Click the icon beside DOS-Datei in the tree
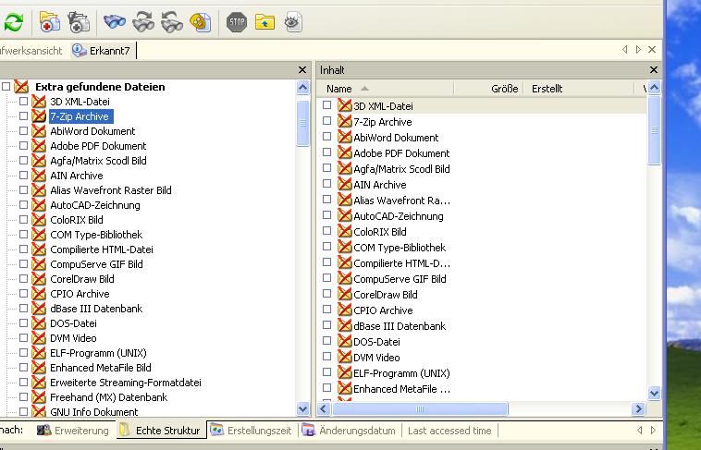Screen dimensions: 701x450 click(x=39, y=323)
